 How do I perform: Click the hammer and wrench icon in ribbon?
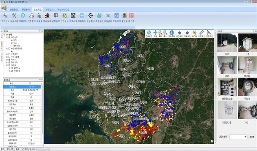[14, 16]
